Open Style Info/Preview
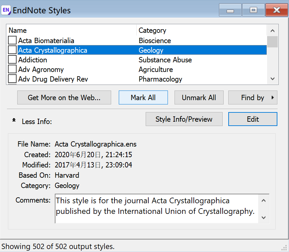289x252 pixels. point(184,119)
